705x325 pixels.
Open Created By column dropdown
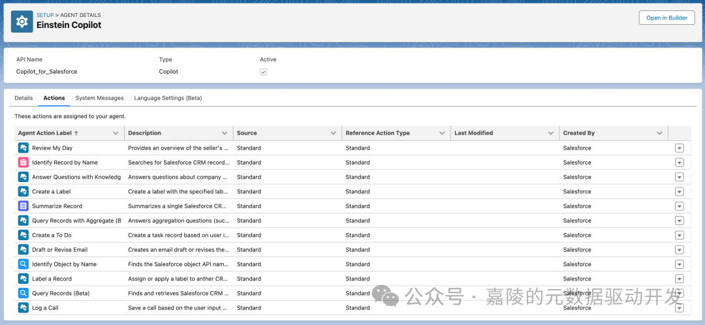pyautogui.click(x=660, y=133)
